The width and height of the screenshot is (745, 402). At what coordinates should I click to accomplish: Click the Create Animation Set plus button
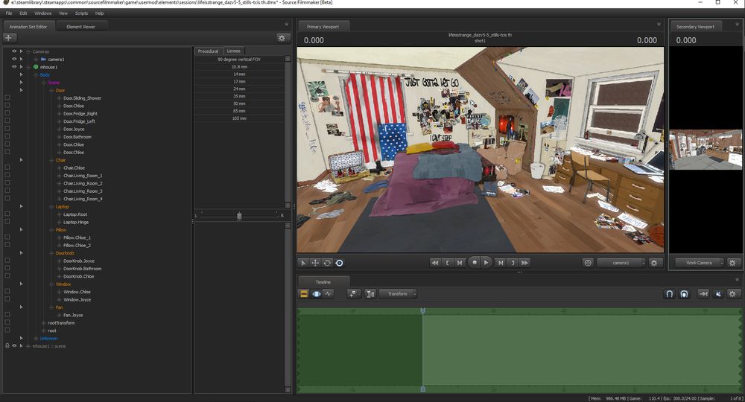(9, 37)
